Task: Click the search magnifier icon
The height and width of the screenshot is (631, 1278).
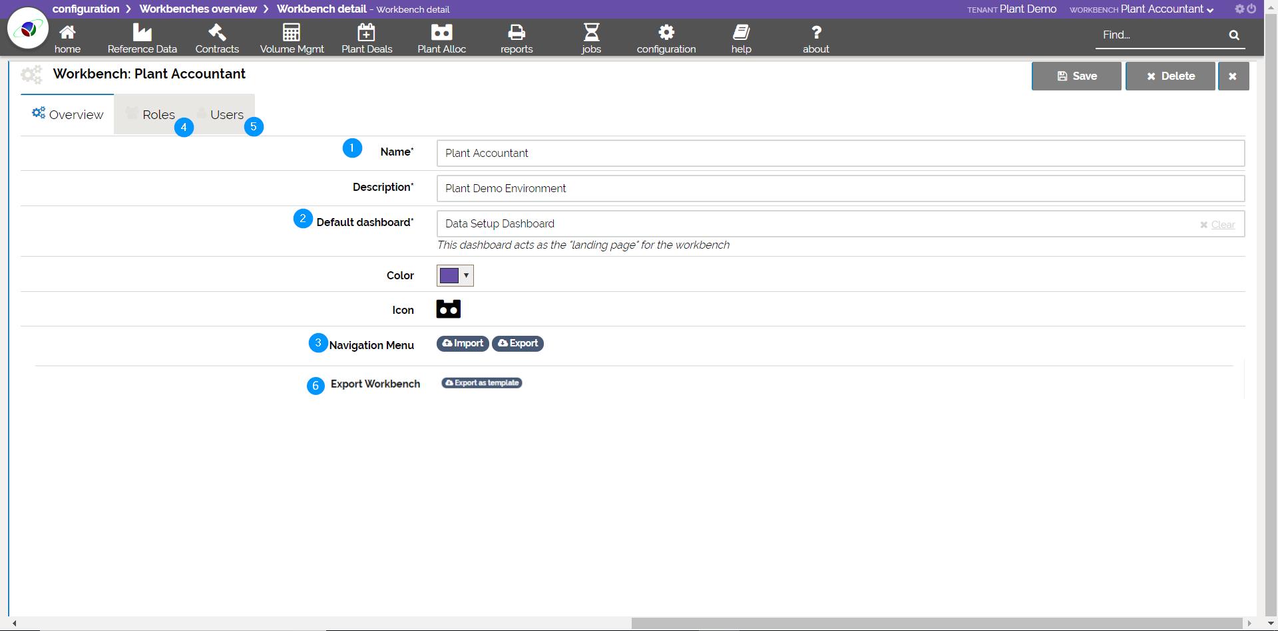Action: point(1234,35)
